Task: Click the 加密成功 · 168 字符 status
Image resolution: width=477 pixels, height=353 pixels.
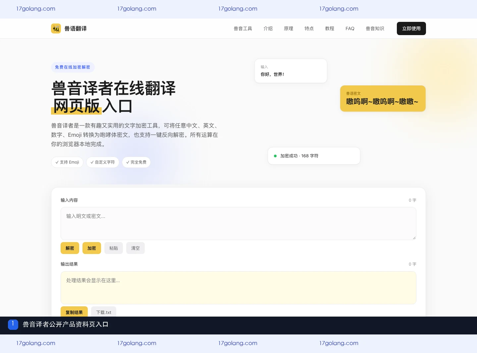Action: coord(314,156)
